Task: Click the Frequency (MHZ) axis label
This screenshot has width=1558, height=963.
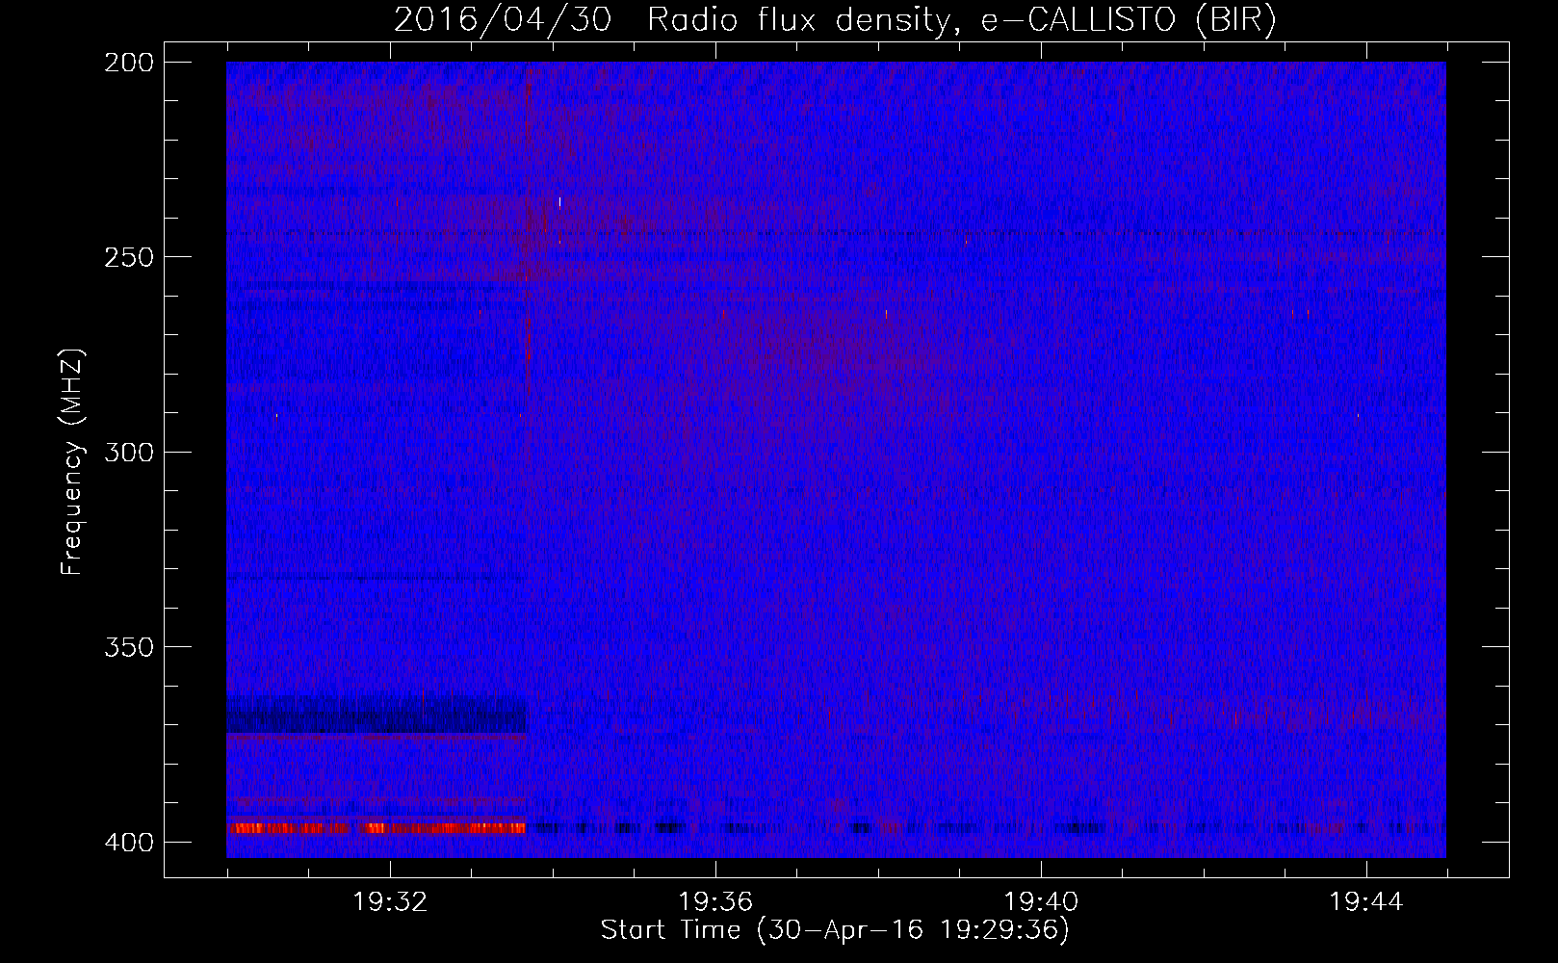Action: (72, 462)
